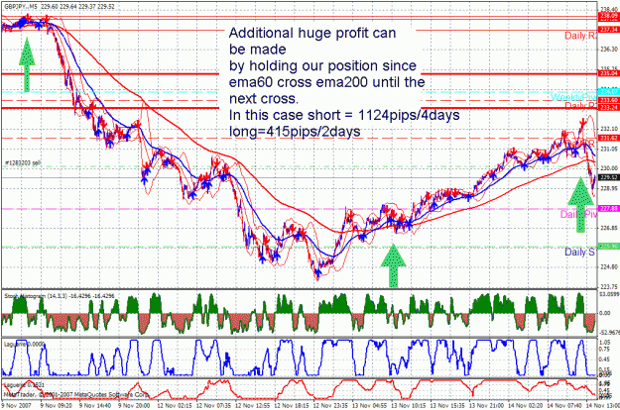
Task: Click the Laguerre 0.1631 indicator label
Action: (x=24, y=384)
